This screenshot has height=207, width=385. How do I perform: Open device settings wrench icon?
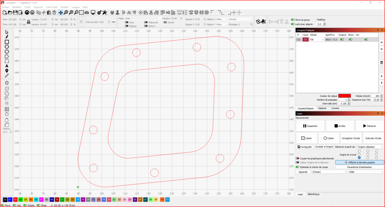pyautogui.click(x=105, y=12)
